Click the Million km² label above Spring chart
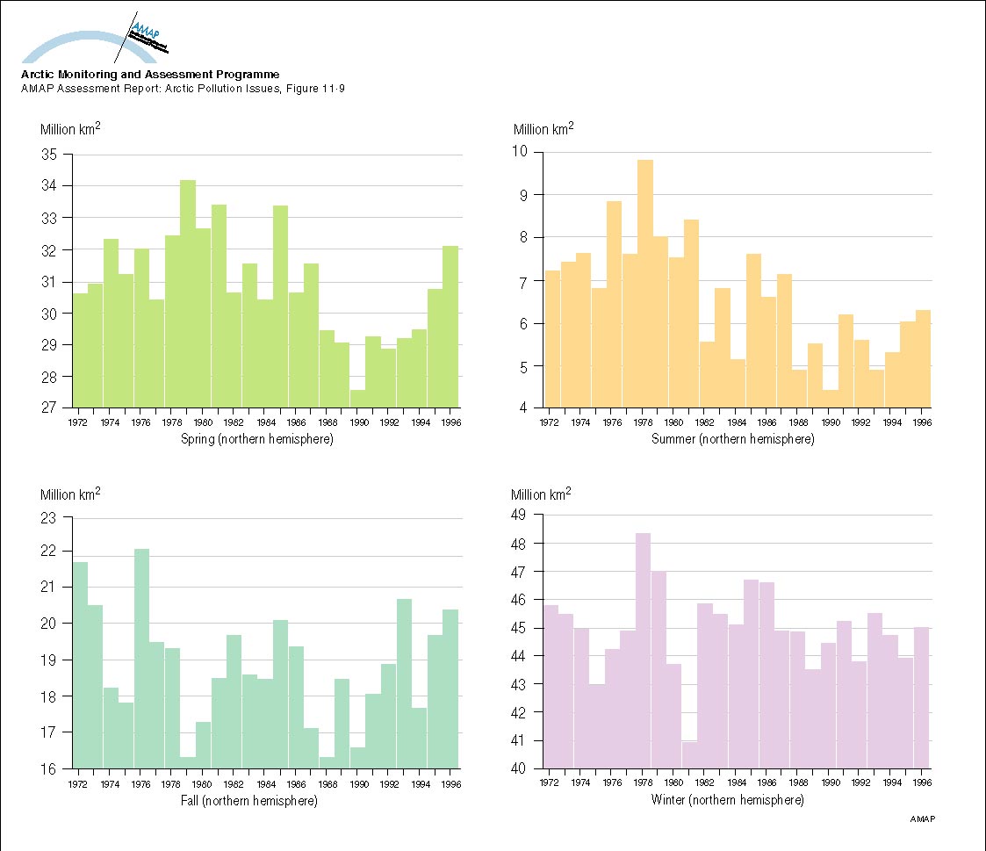This screenshot has width=986, height=851. click(70, 129)
